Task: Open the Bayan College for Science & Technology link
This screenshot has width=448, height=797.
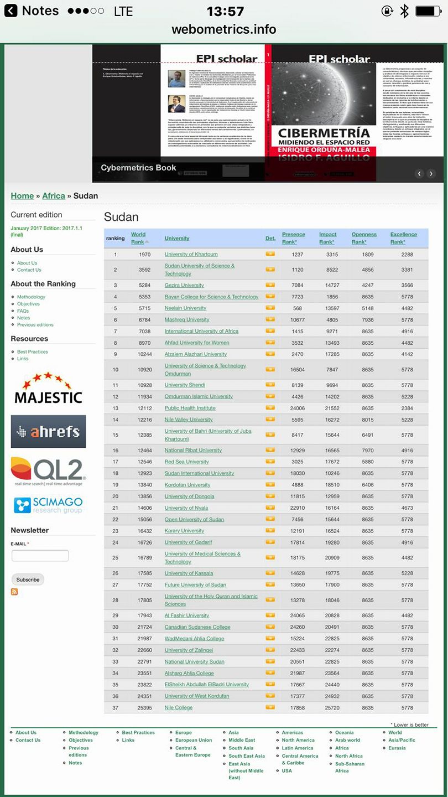Action: point(211,297)
